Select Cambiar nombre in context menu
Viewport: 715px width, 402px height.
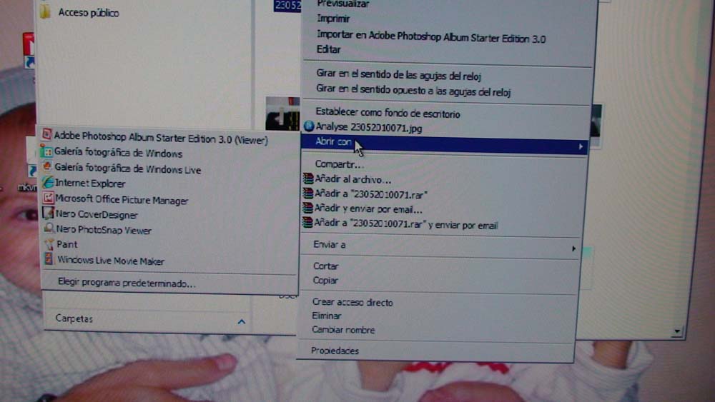[343, 330]
